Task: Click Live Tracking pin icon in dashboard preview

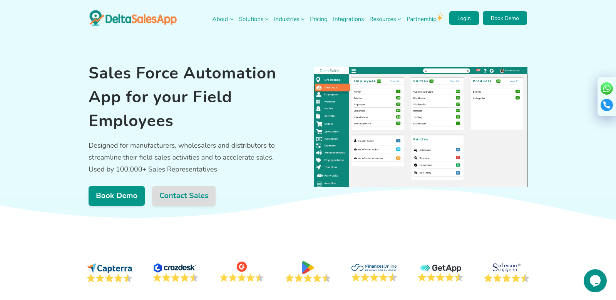Action: pos(318,80)
